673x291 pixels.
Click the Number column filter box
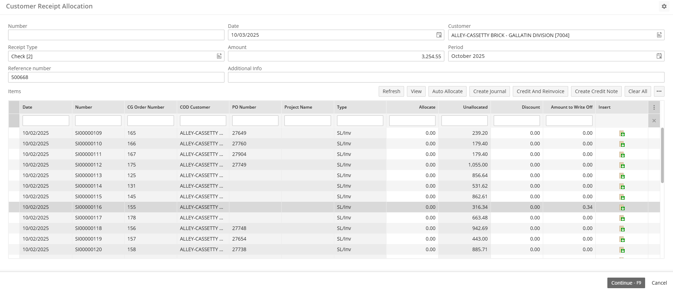click(x=98, y=121)
